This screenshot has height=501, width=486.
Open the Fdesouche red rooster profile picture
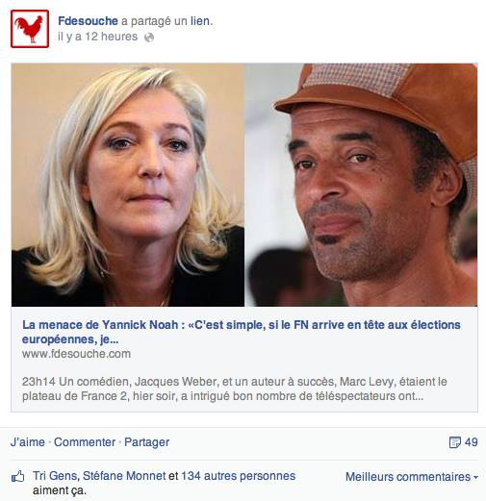[x=30, y=29]
